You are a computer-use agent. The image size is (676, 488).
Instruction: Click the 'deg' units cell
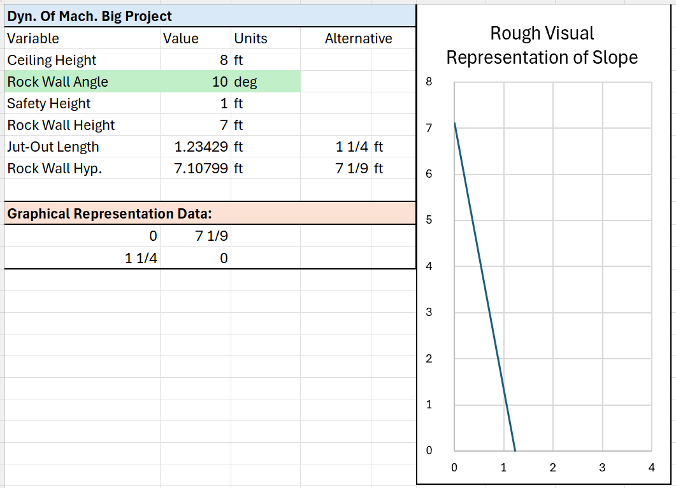(x=266, y=82)
